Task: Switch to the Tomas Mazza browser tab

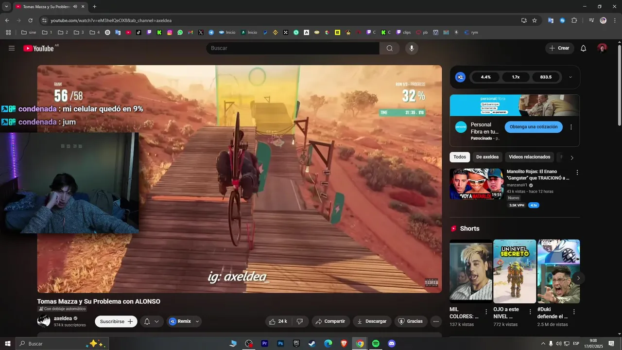Action: [50, 7]
